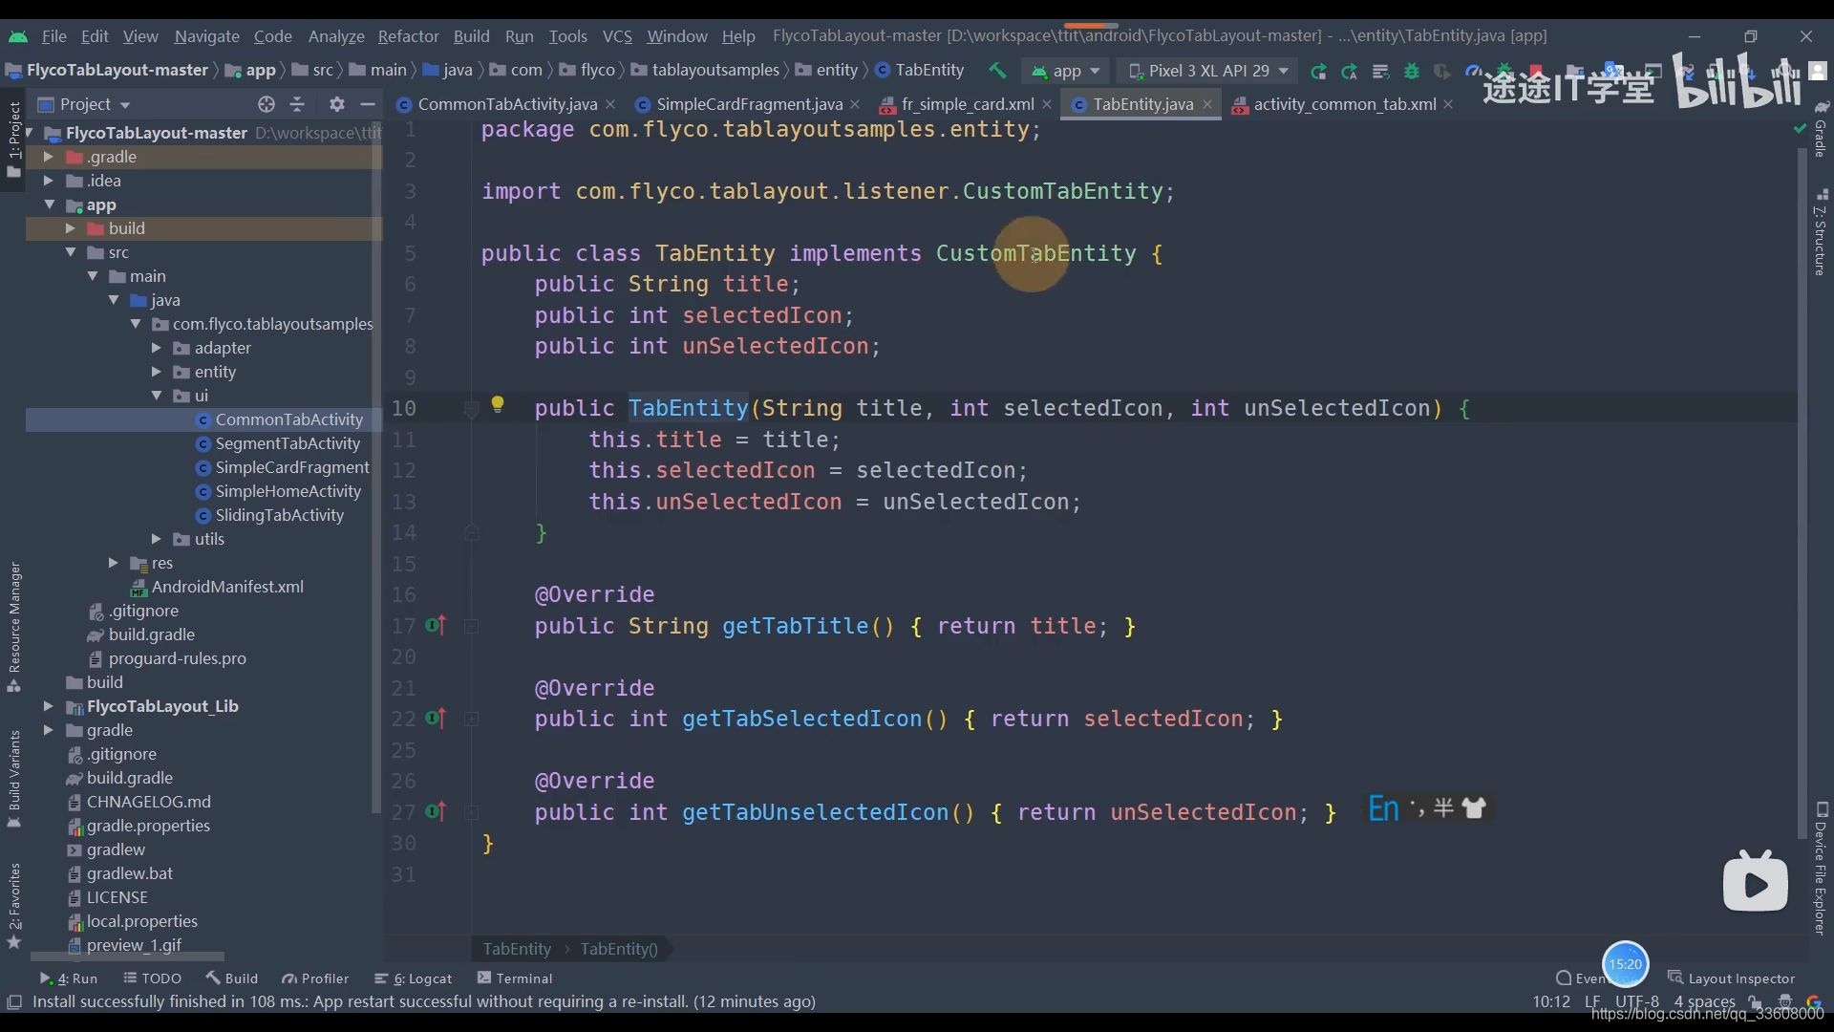Open the File menu
The image size is (1834, 1032).
[54, 36]
